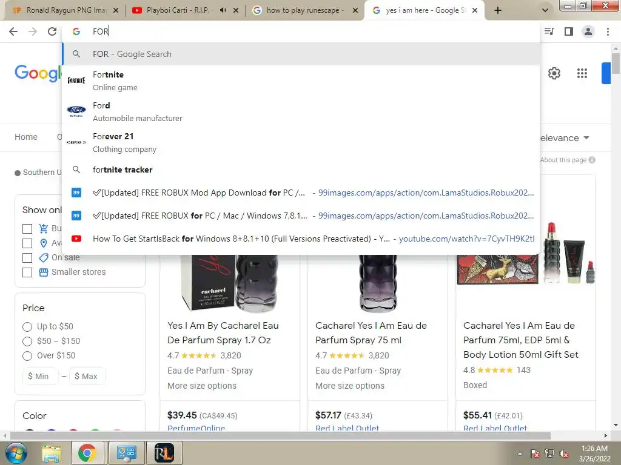The height and width of the screenshot is (465, 621).
Task: Open FREE ROBUX for PC / Mac suggestion
Action: [301, 216]
